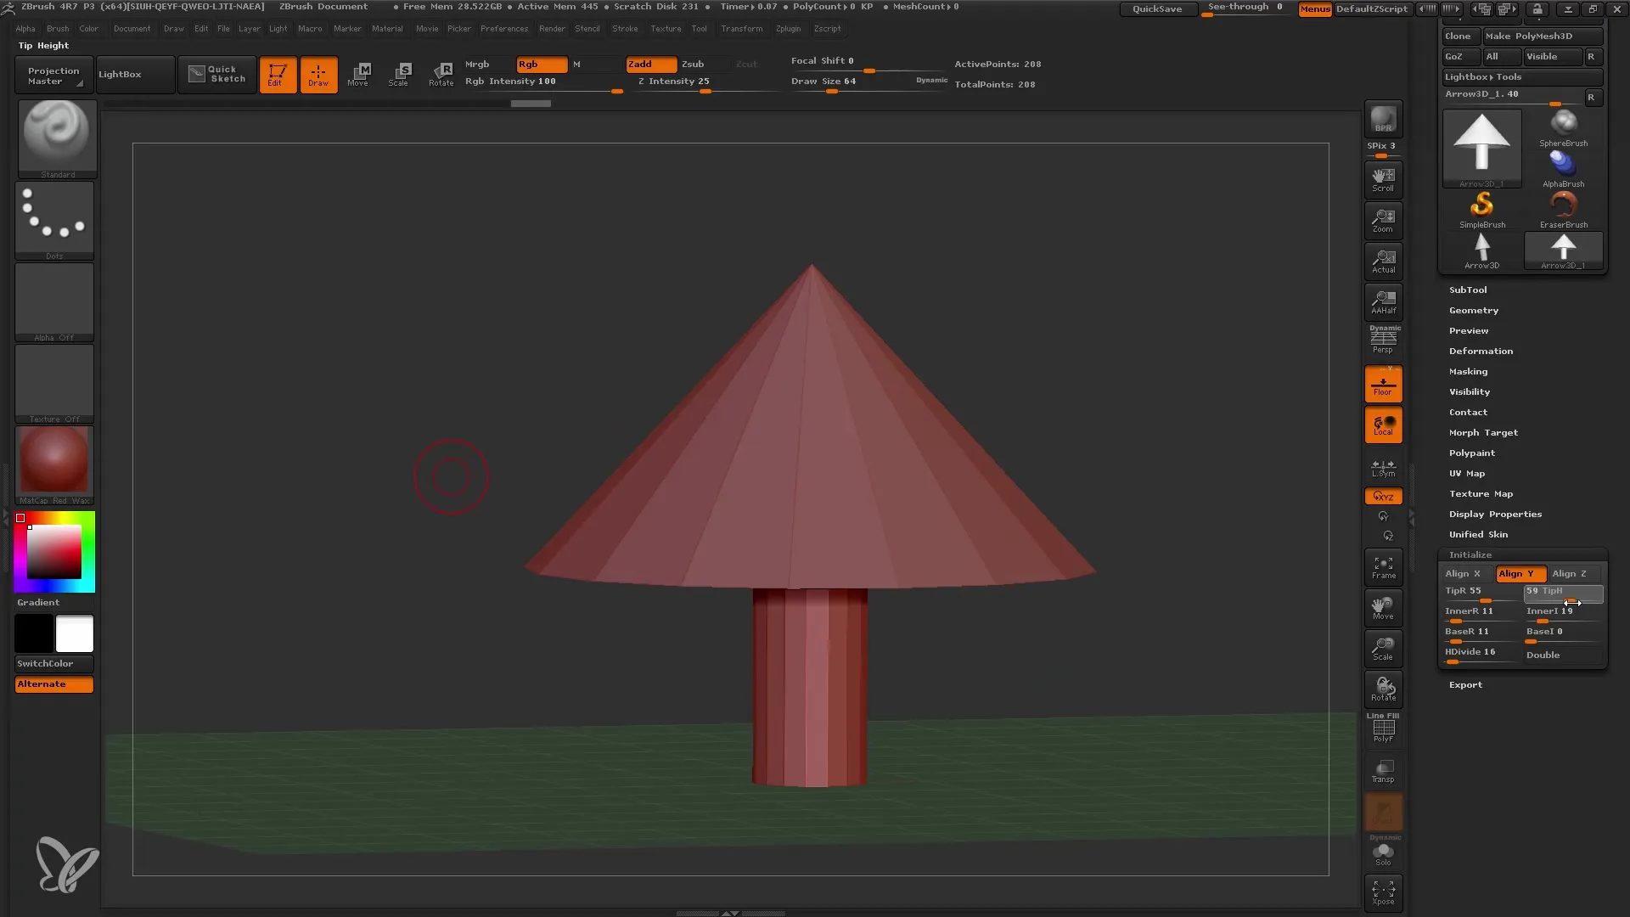Screen dimensions: 1630x917
Task: Click the Frame view icon in sidebar
Action: pos(1383,568)
